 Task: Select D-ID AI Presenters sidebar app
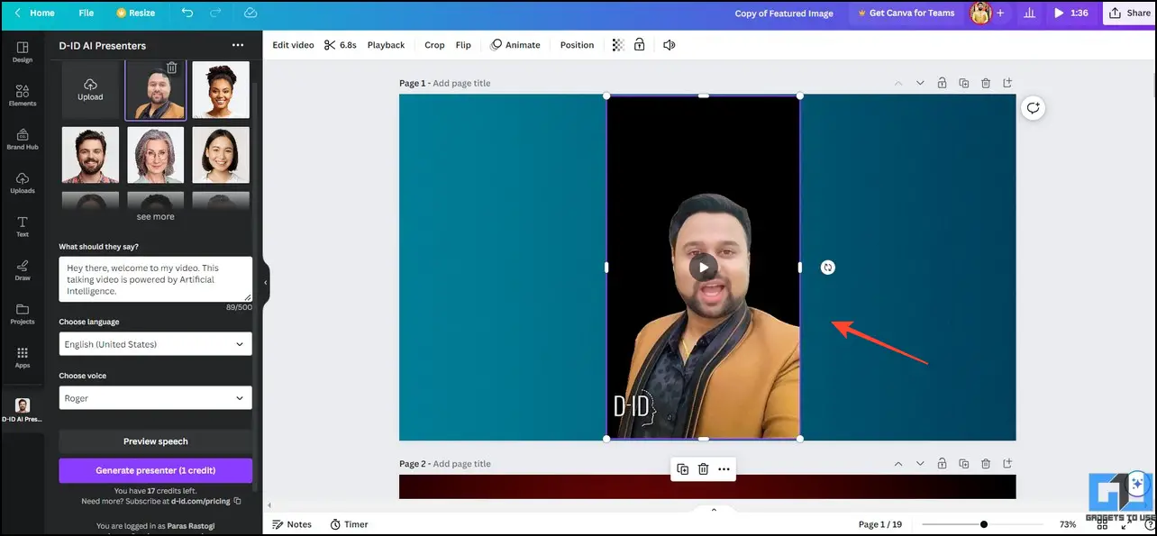click(x=23, y=410)
